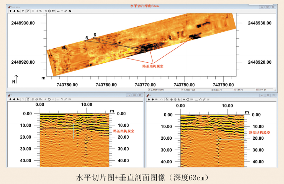Zoom in on the profile 6 radargram
This screenshot has width=284, height=184.
click(x=171, y=99)
